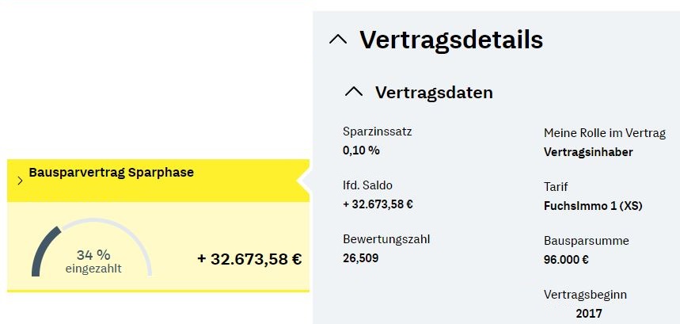Viewport: 680px width, 324px height.
Task: Click the Vertragsdetails heading
Action: pos(450,39)
